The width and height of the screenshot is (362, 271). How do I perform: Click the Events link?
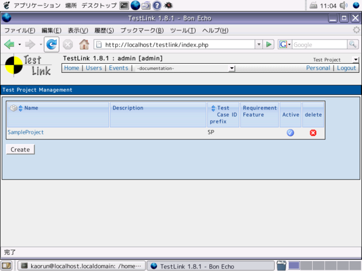[118, 68]
